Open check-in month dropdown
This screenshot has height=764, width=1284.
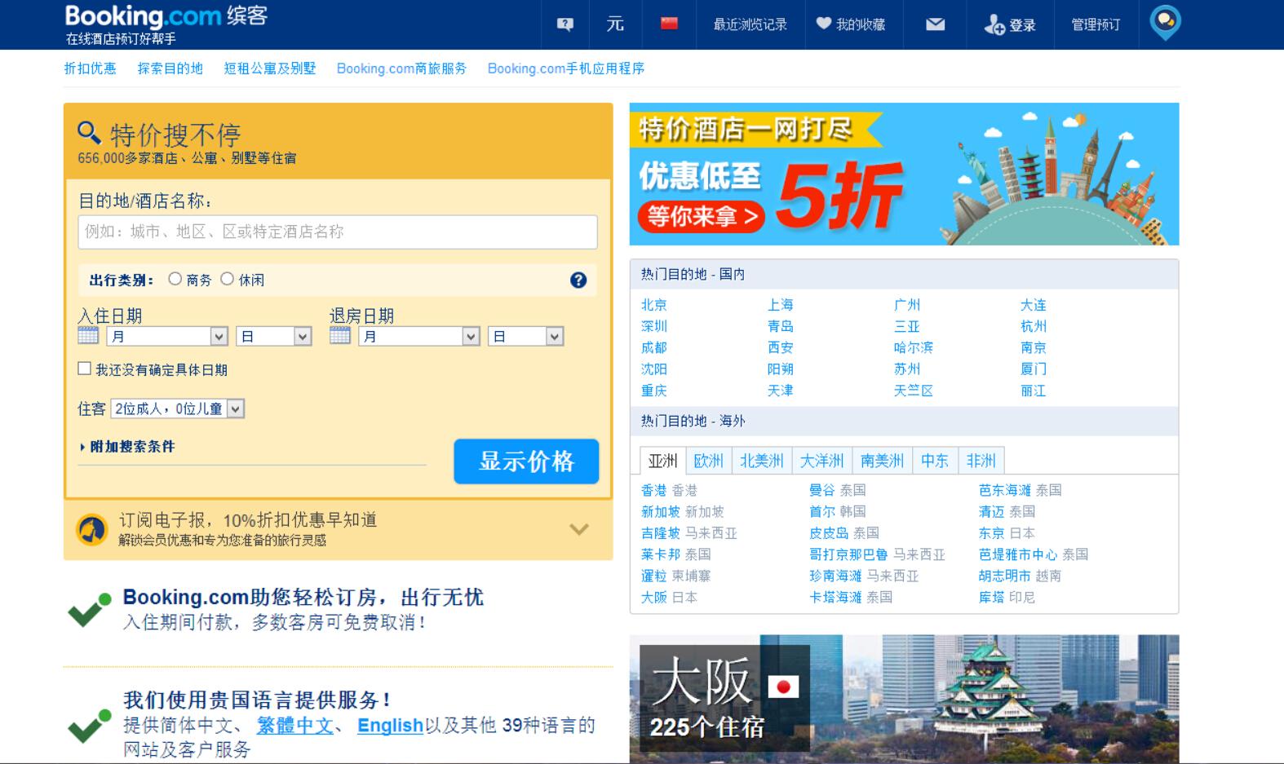[x=167, y=336]
